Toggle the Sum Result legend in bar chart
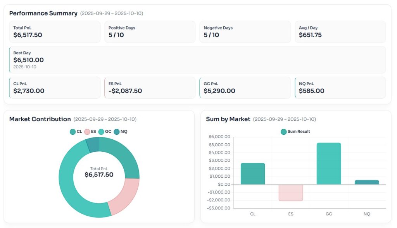The height and width of the screenshot is (228, 397). (x=295, y=132)
